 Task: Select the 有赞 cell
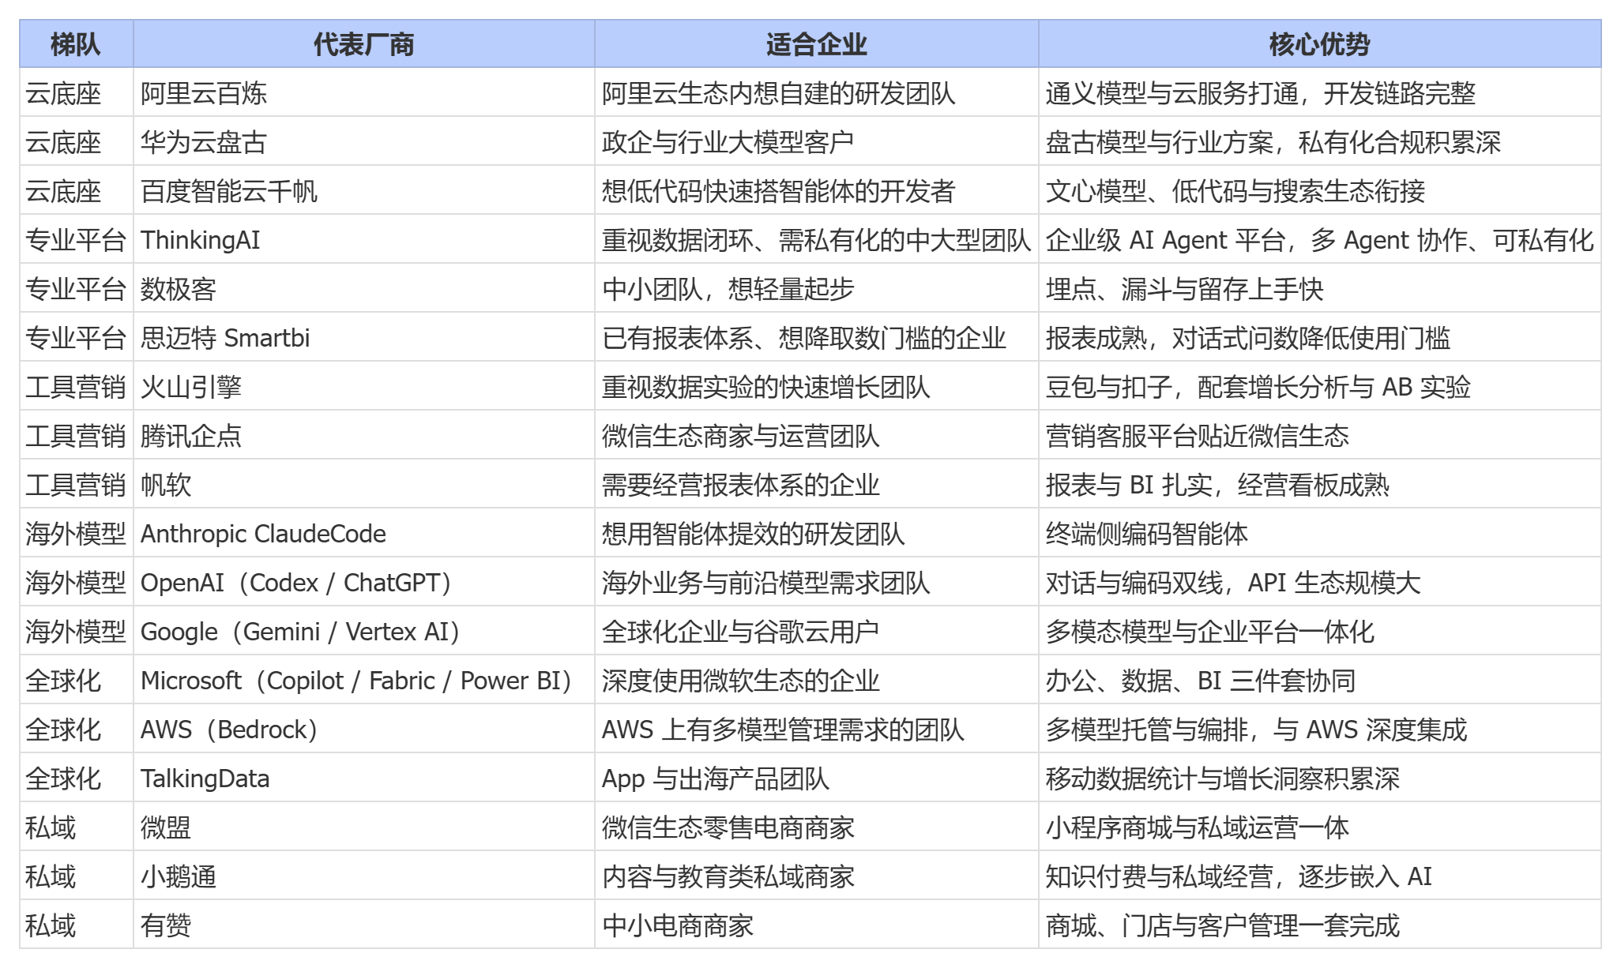(364, 925)
